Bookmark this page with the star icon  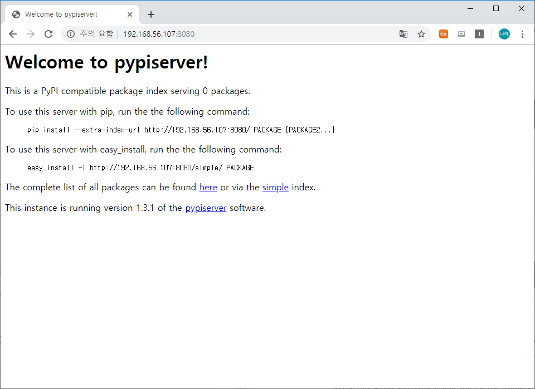tap(421, 34)
